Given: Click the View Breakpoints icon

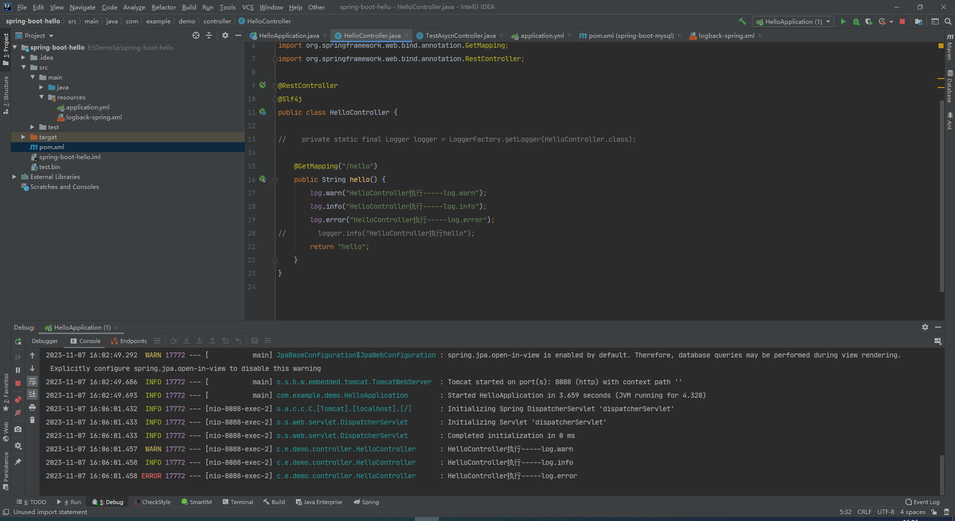Looking at the screenshot, I should [x=18, y=399].
